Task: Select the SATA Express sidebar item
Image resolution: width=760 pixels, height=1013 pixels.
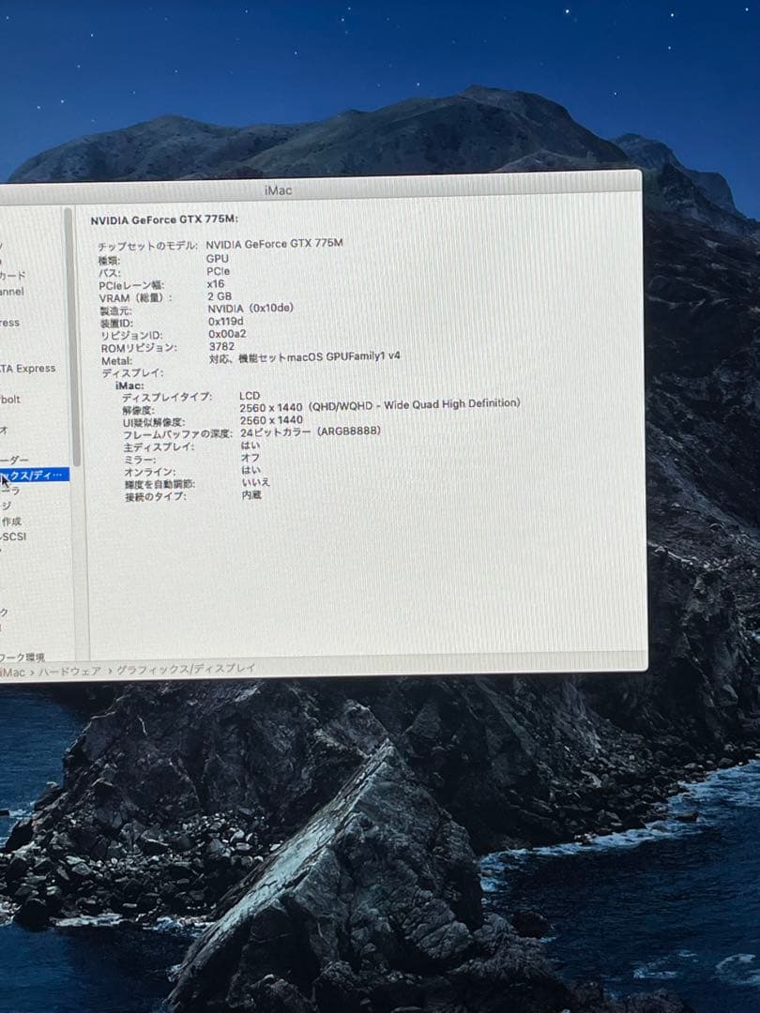Action: pos(27,369)
